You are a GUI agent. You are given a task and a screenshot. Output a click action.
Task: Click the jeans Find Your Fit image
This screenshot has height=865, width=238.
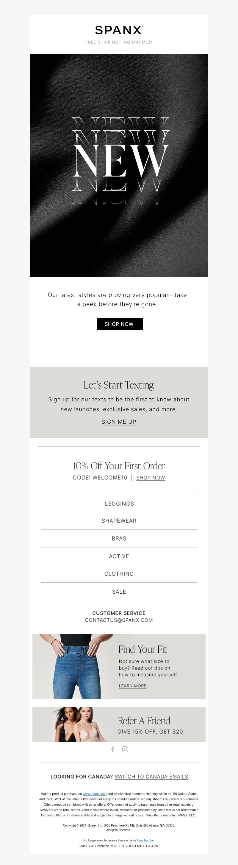(73, 666)
